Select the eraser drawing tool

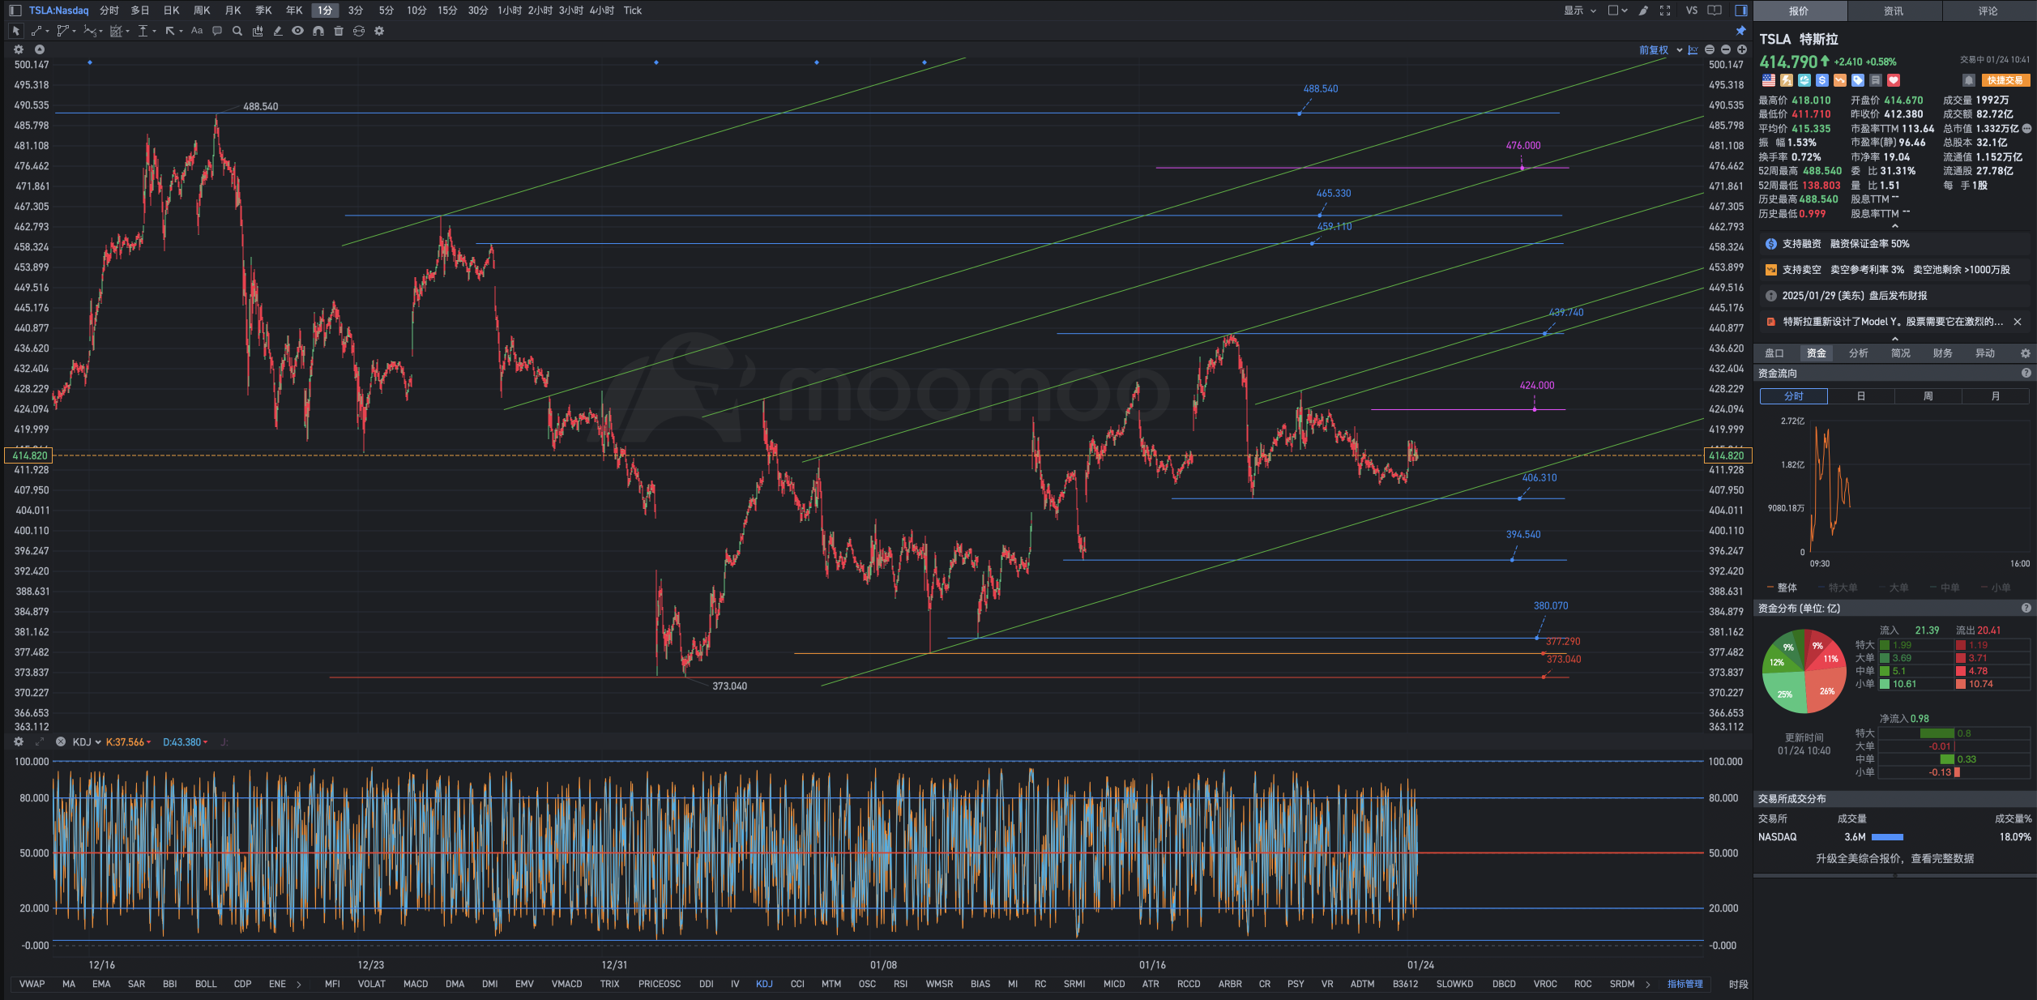[x=278, y=31]
